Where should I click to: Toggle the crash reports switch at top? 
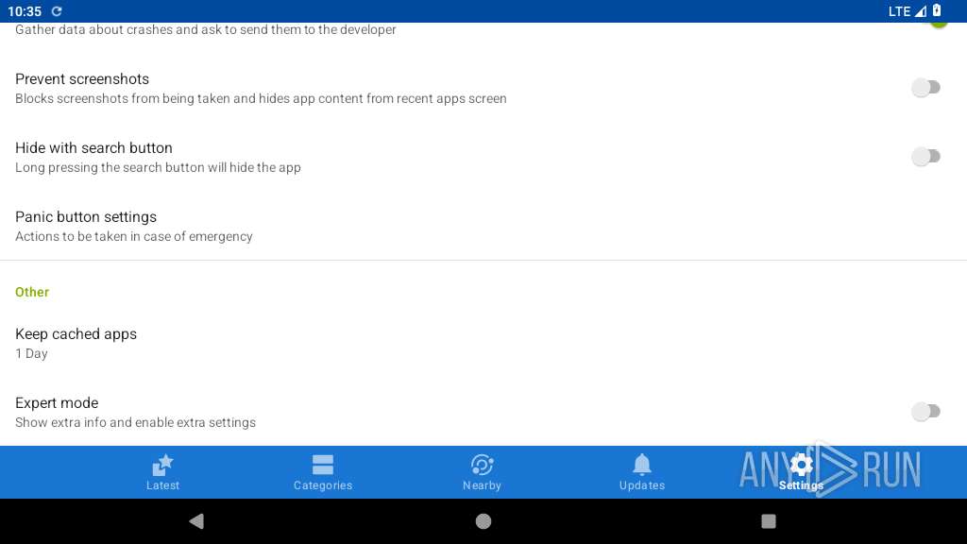click(938, 25)
